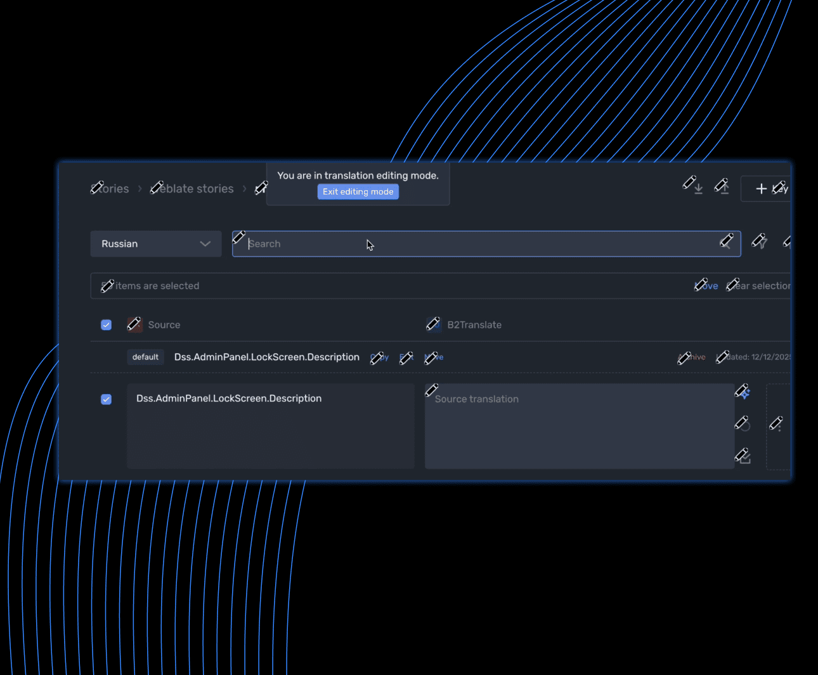Open the Russian language dropdown
818x675 pixels.
[156, 244]
